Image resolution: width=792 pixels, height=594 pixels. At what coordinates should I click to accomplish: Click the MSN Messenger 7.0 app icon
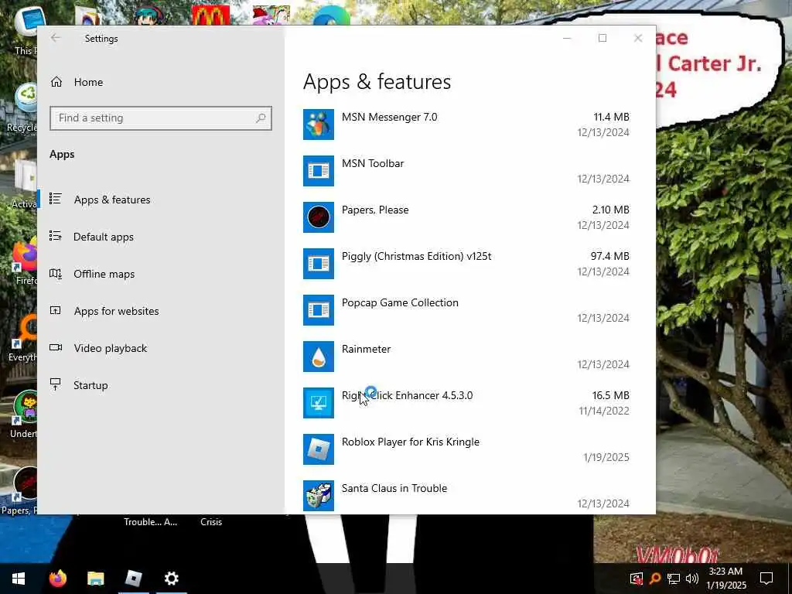[x=318, y=125]
